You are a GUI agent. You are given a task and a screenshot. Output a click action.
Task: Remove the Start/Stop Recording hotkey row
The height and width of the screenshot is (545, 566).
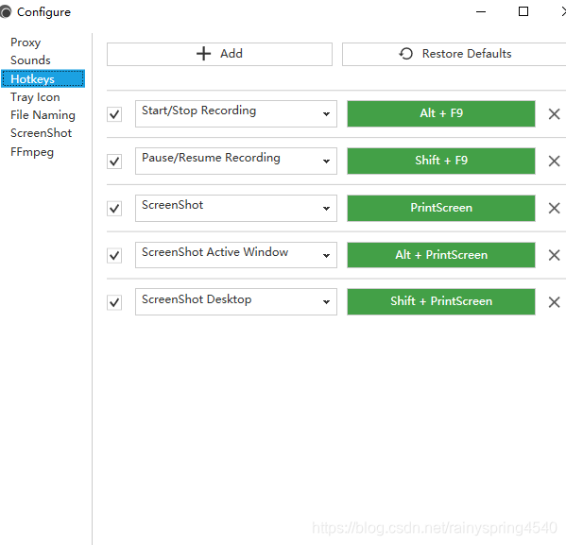(554, 114)
